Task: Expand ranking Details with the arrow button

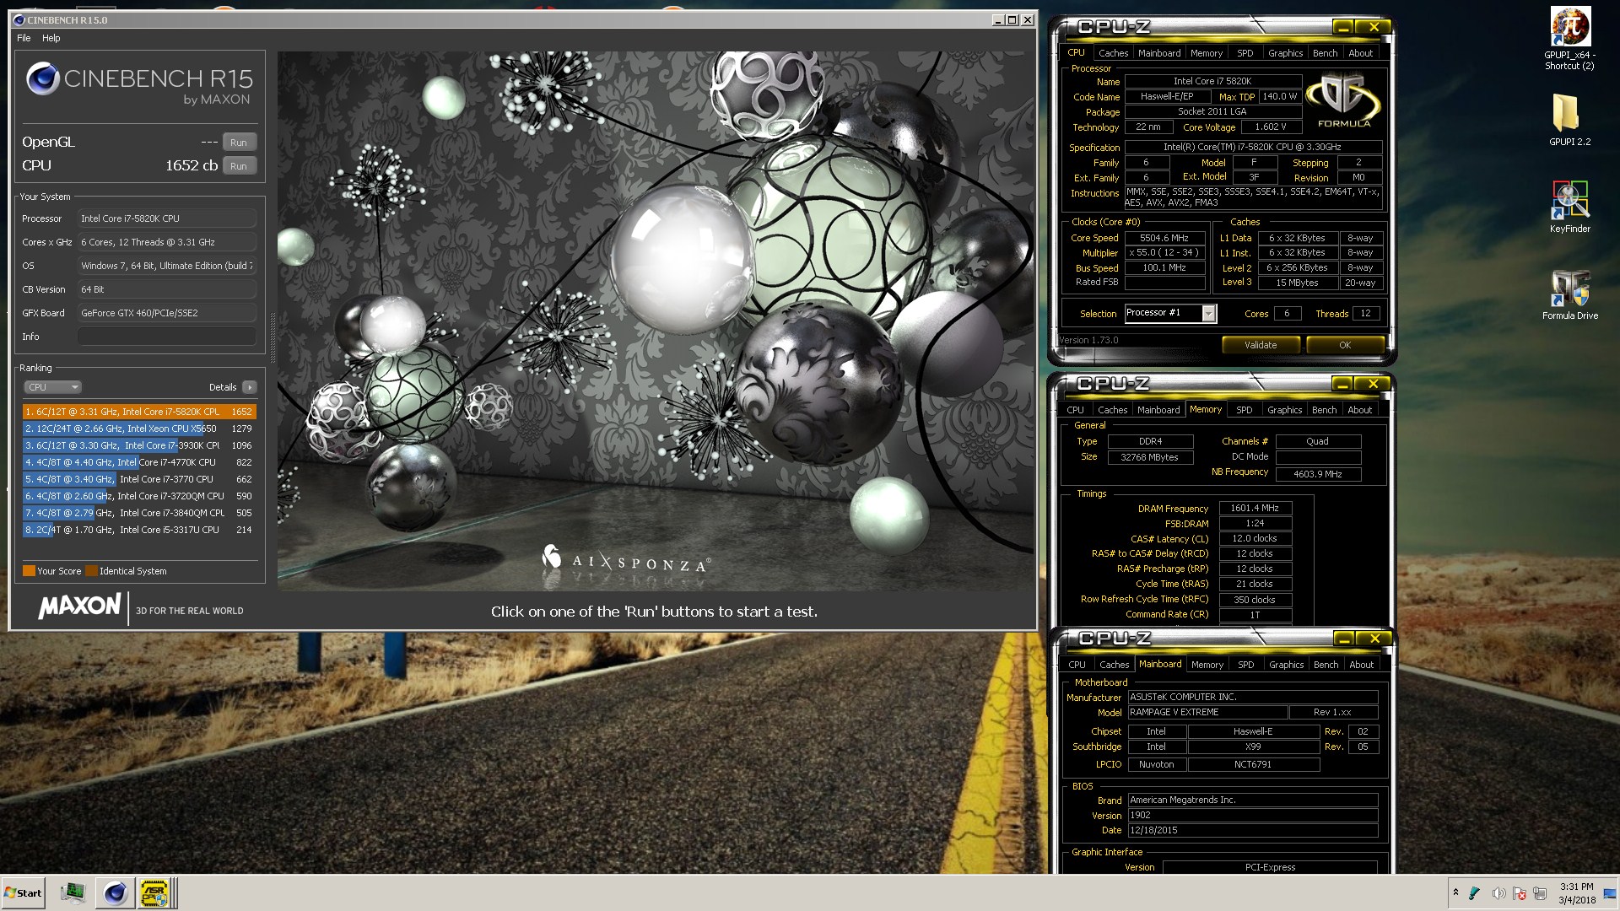Action: 249,387
